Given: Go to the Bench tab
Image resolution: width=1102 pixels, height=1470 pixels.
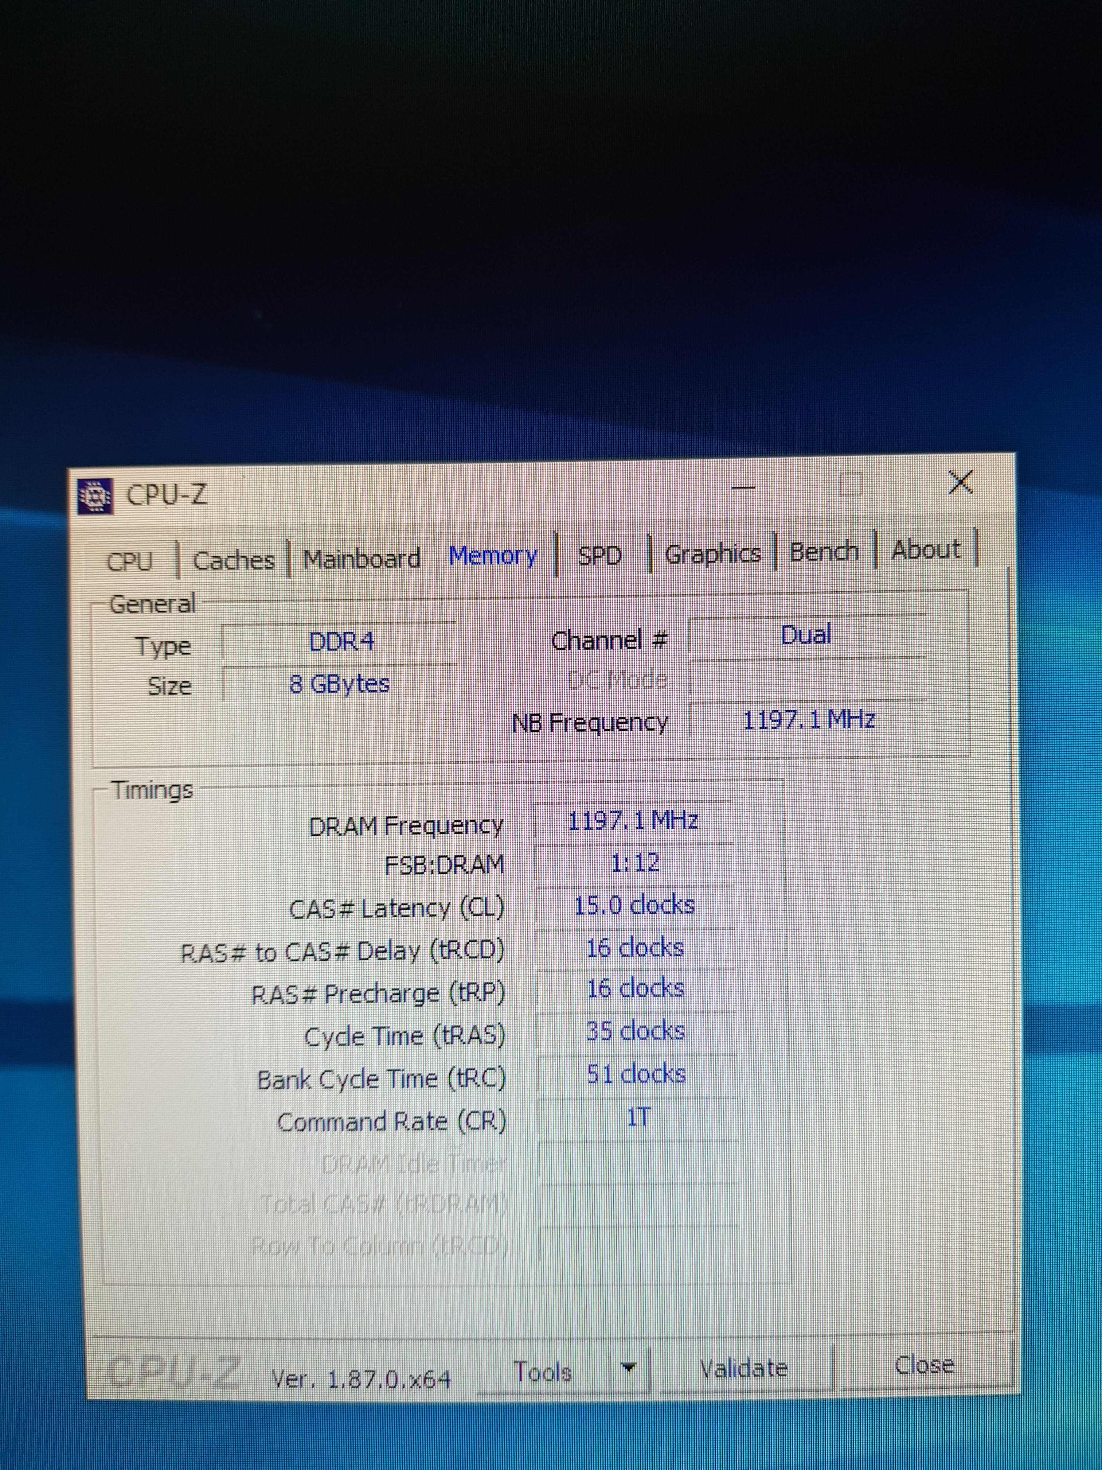Looking at the screenshot, I should tap(824, 552).
